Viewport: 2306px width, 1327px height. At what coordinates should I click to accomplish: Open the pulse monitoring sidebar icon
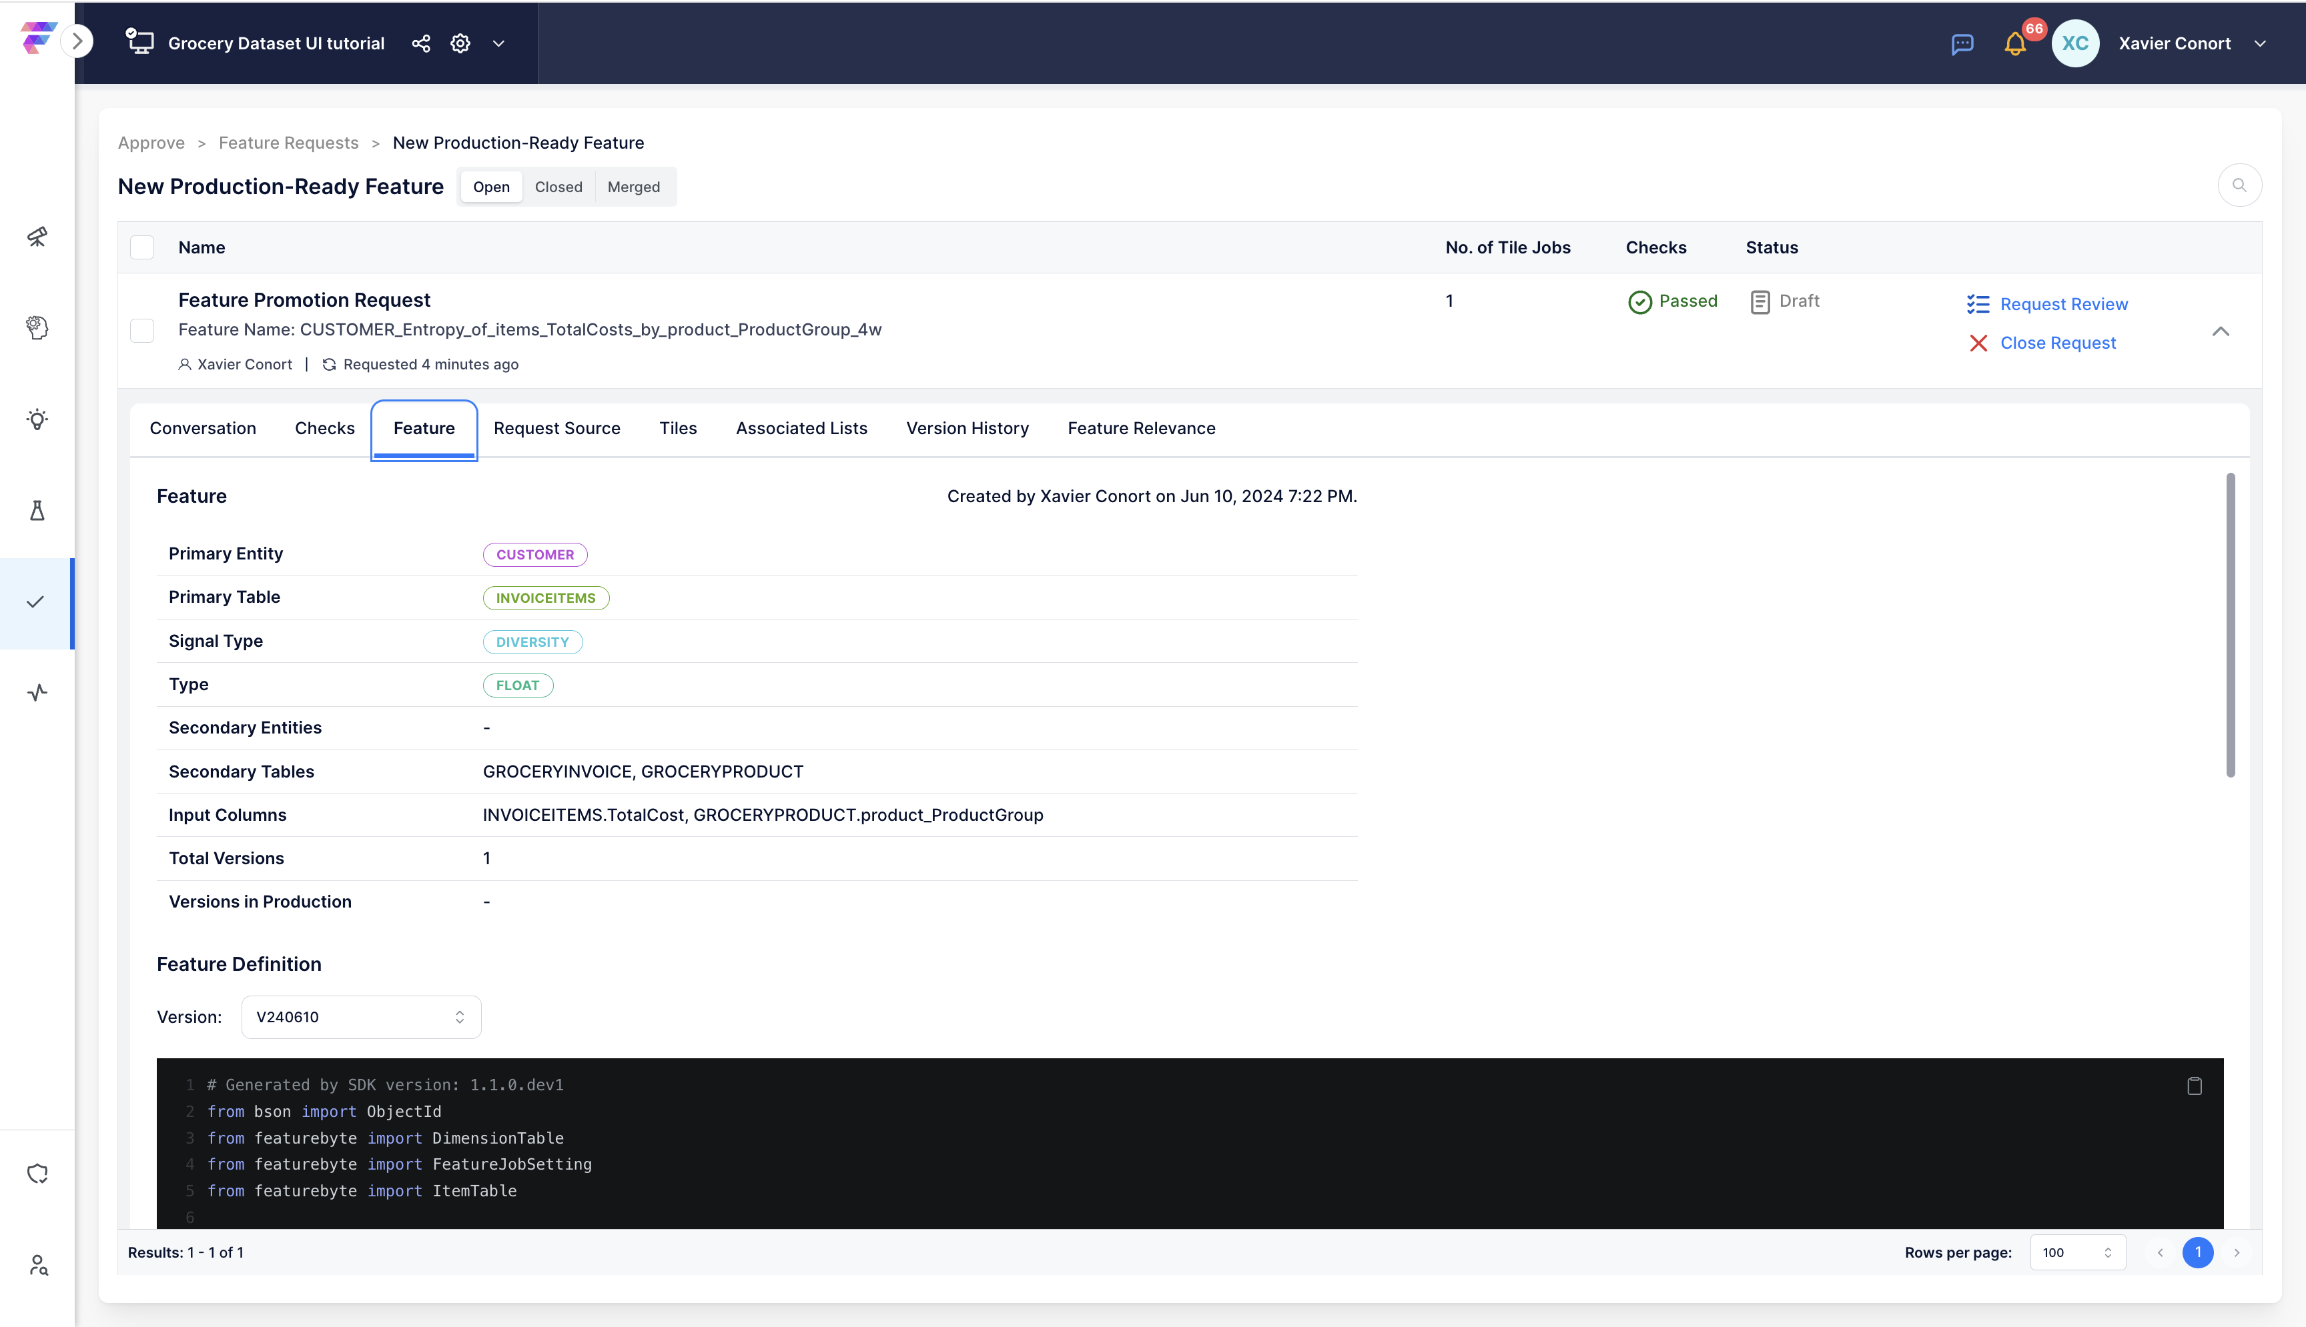point(37,693)
